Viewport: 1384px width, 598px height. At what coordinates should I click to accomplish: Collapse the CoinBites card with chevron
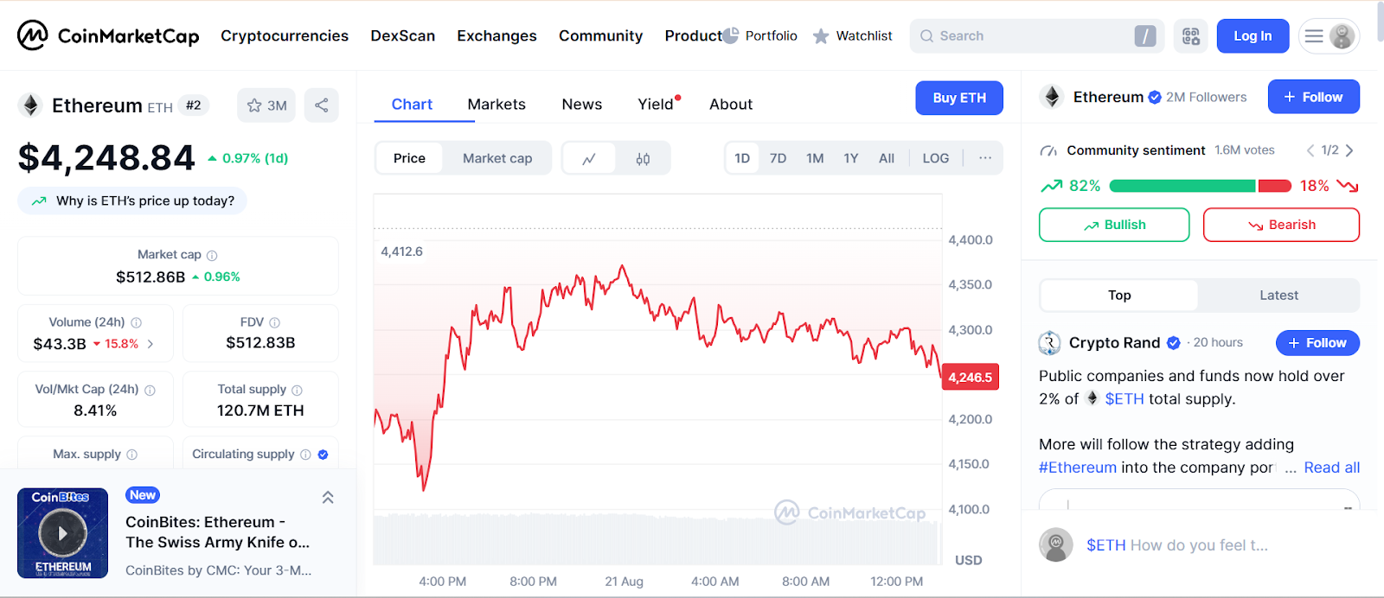[328, 498]
